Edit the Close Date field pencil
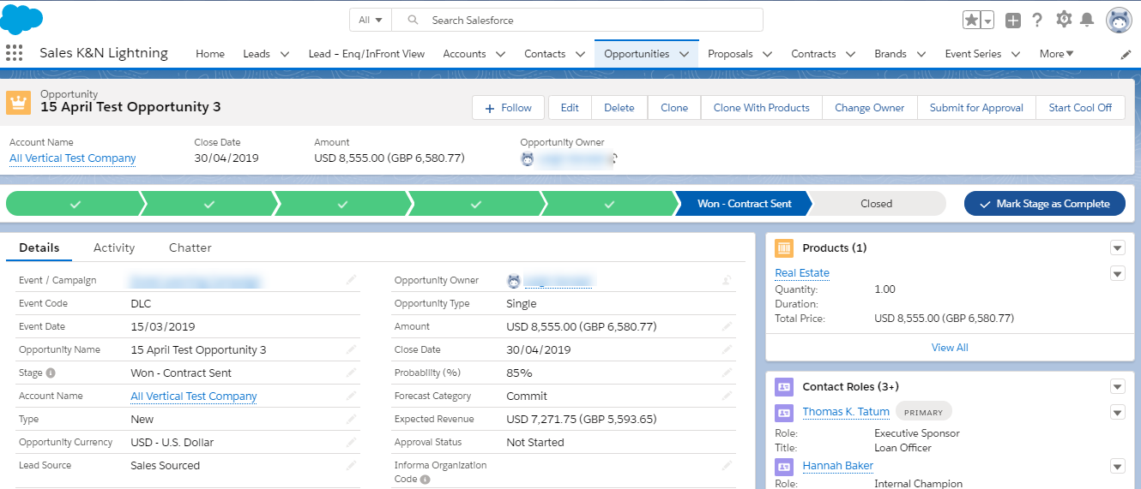Screen dimensions: 1141x489 coord(727,349)
